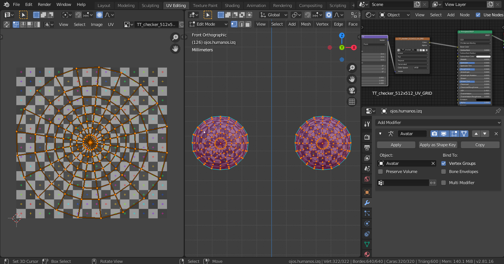This screenshot has width=504, height=264.
Task: Switch to the Texture Paint workspace tab
Action: click(205, 6)
